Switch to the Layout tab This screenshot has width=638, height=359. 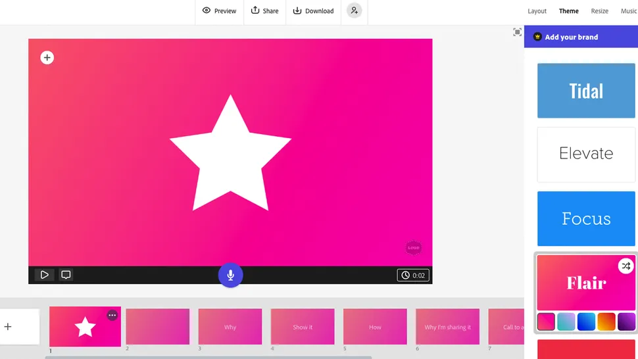(537, 11)
